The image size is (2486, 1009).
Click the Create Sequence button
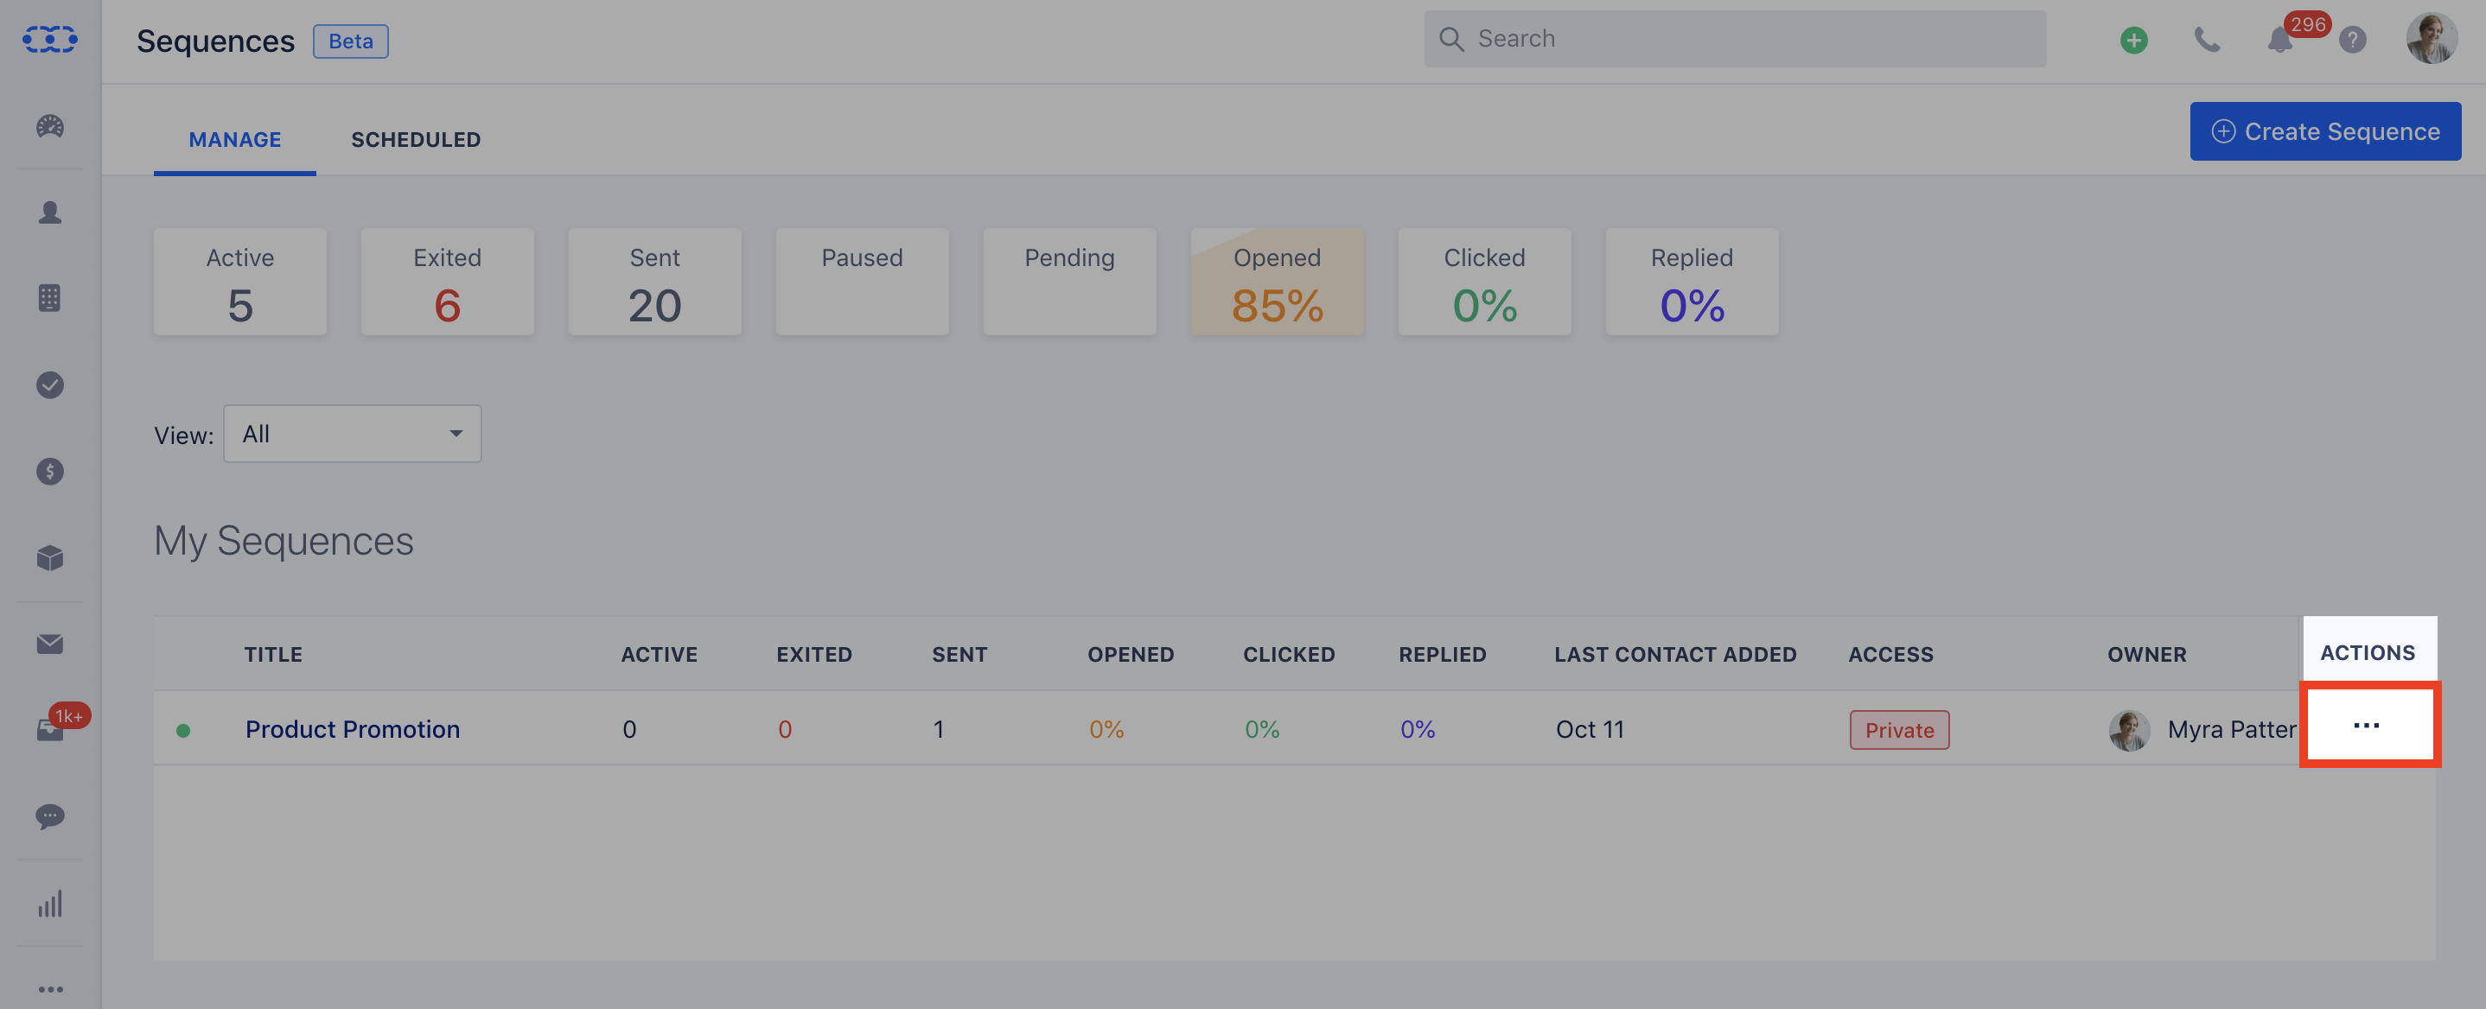pyautogui.click(x=2325, y=130)
